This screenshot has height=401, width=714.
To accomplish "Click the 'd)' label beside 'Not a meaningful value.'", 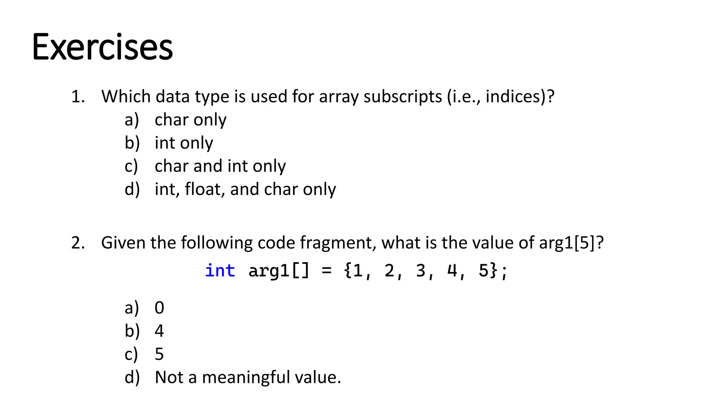I will pos(132,377).
